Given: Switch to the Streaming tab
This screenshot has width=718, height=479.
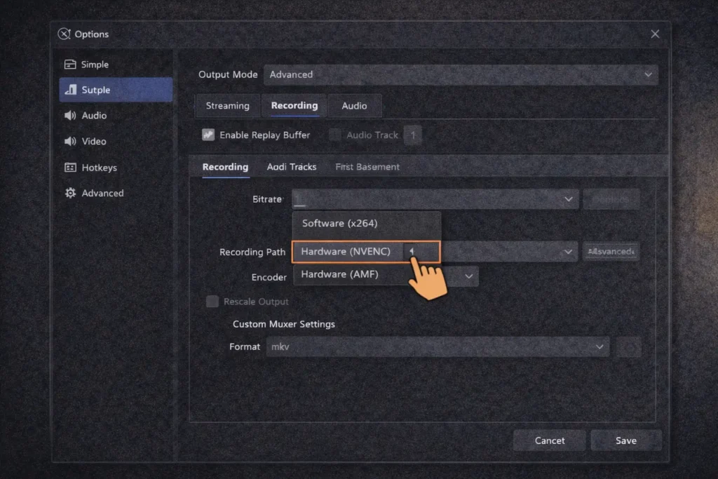Looking at the screenshot, I should point(227,105).
